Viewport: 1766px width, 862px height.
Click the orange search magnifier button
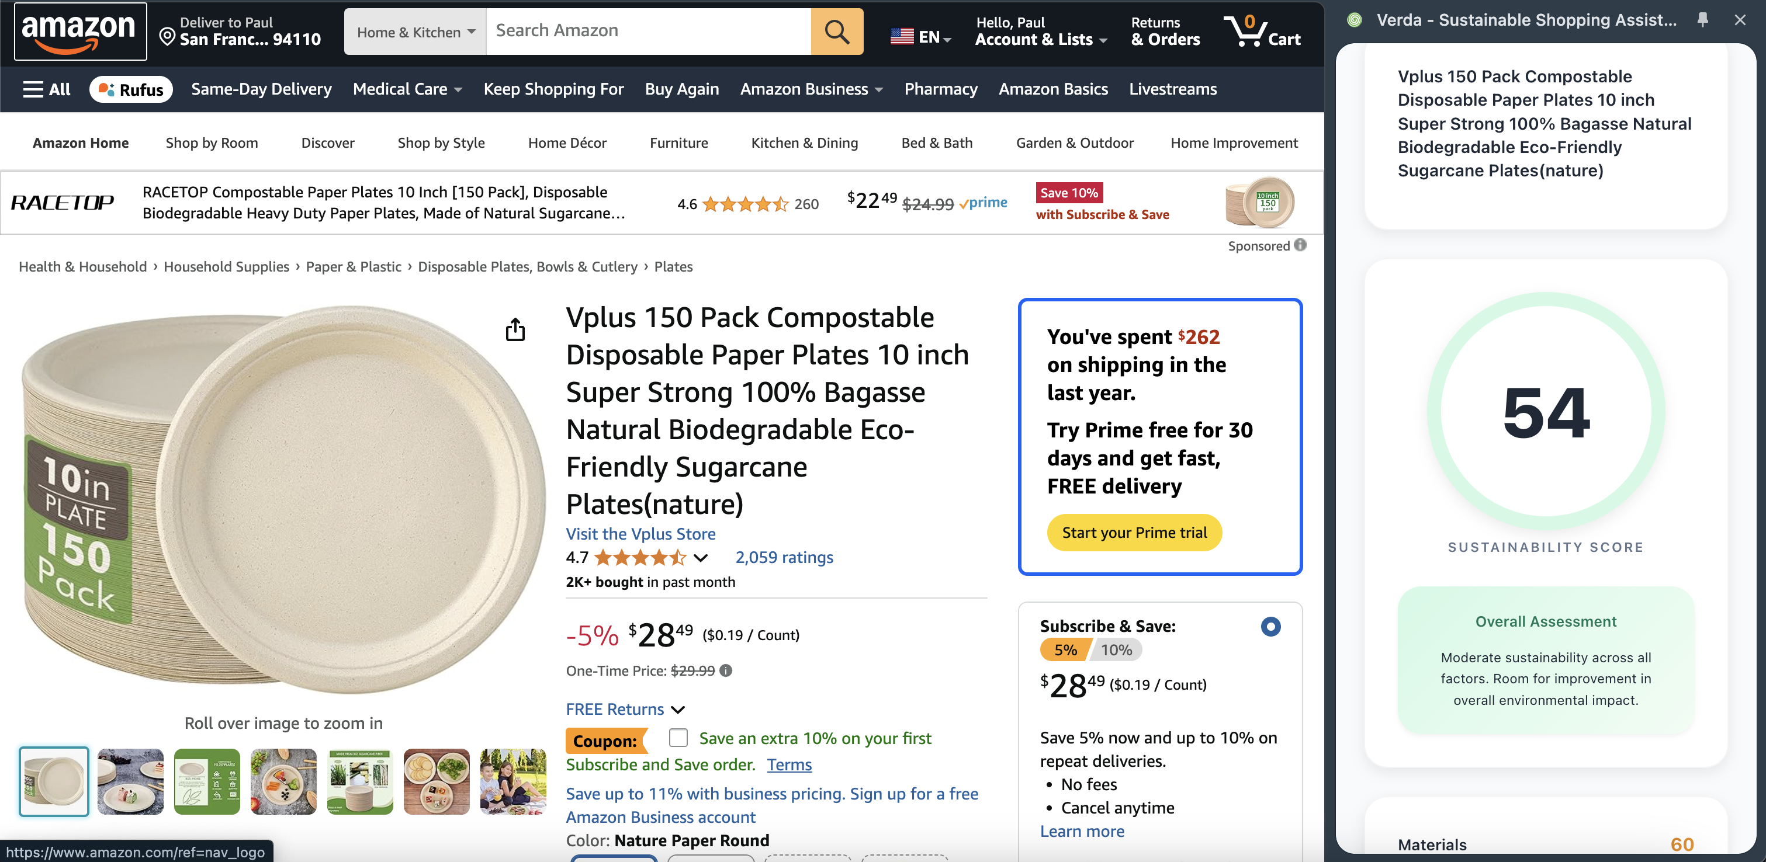pos(836,32)
